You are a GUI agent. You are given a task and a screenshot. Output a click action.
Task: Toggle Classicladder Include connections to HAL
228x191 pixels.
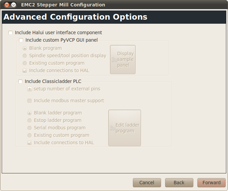pos(30,143)
